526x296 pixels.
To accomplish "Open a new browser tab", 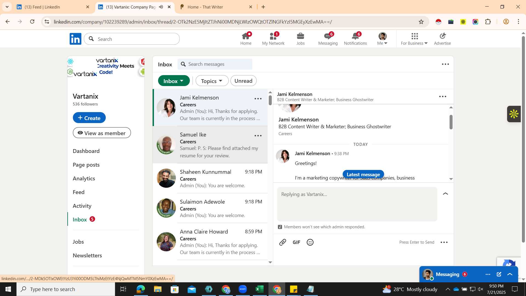I will (263, 7).
